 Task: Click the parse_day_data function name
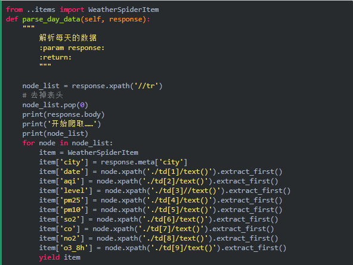click(51, 19)
